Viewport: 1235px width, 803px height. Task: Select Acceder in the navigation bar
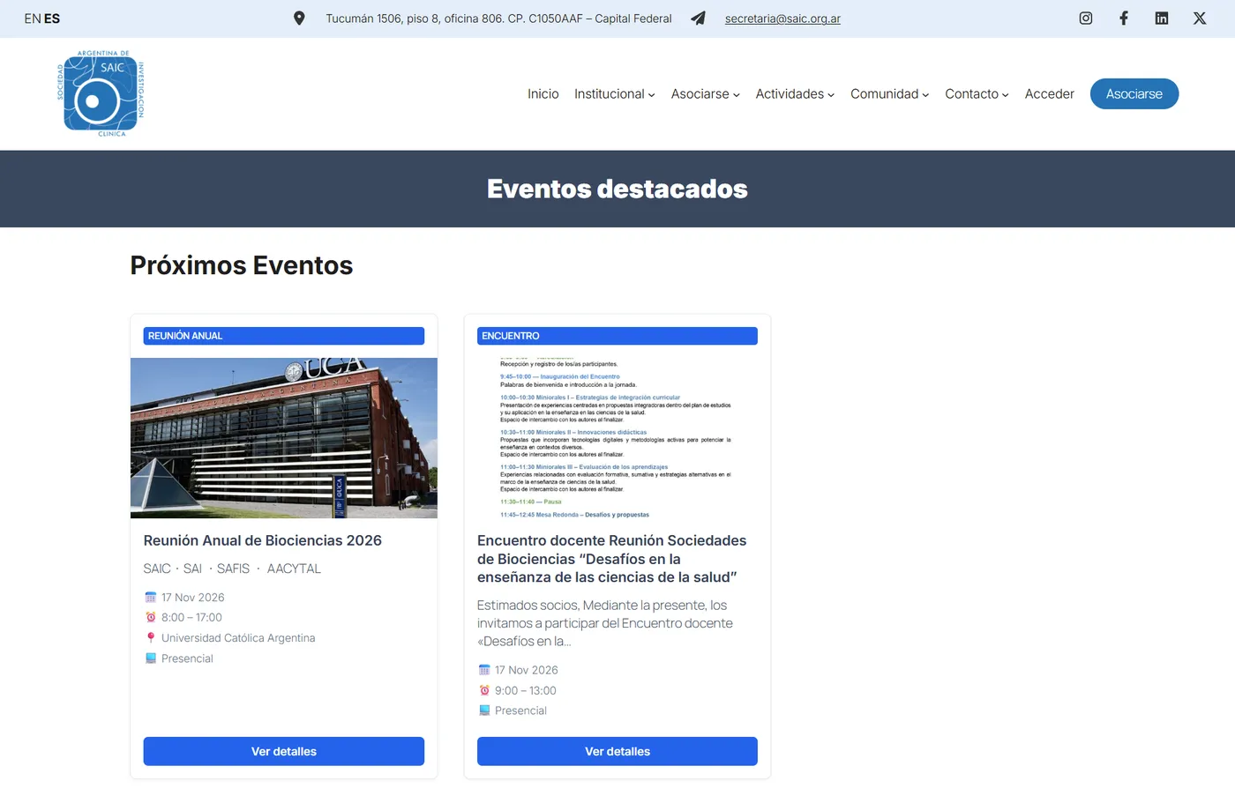pos(1050,94)
